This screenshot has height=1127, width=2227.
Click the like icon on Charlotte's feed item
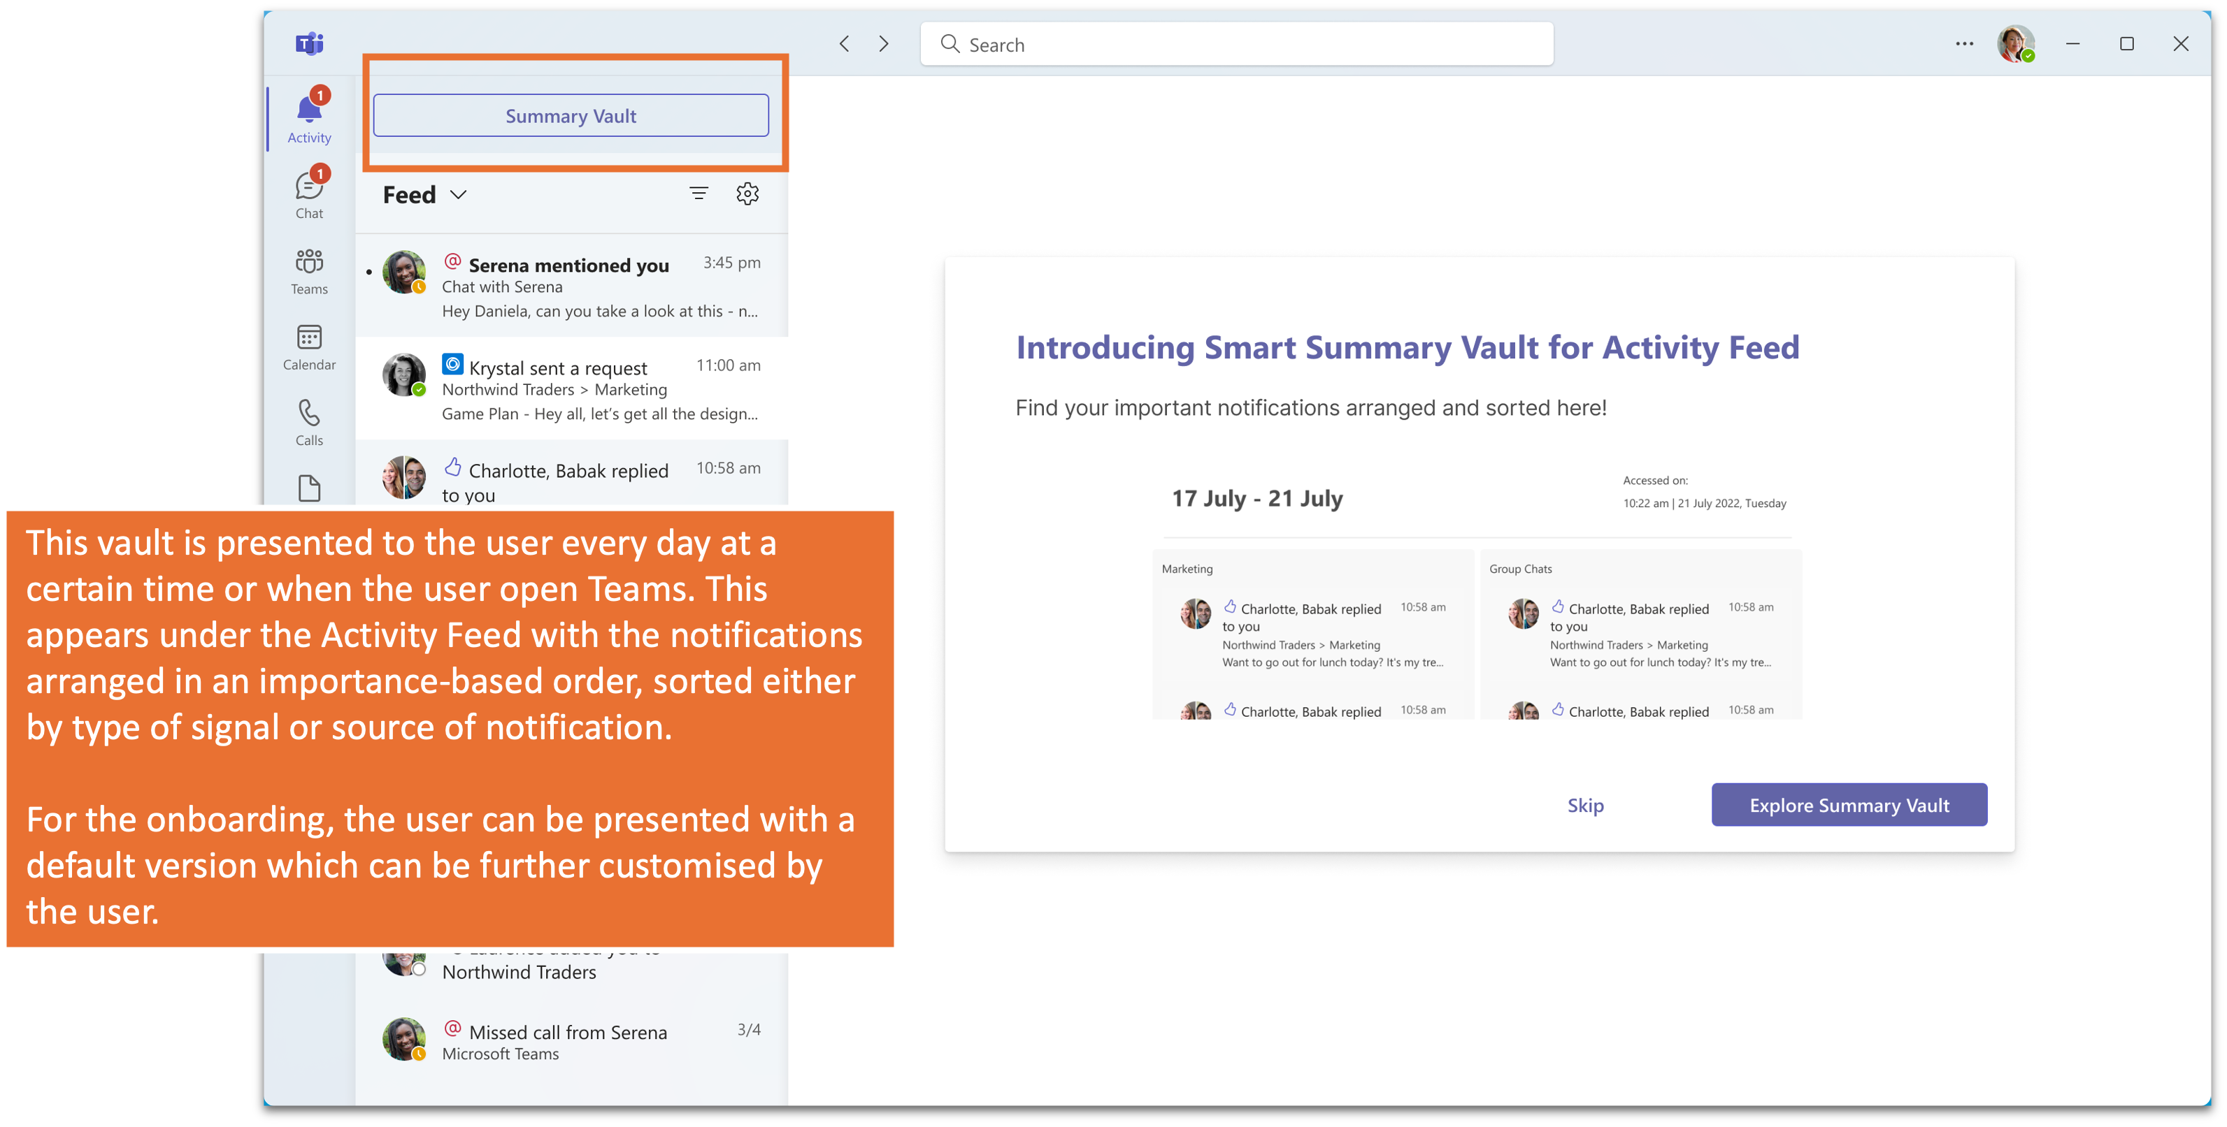click(x=452, y=467)
